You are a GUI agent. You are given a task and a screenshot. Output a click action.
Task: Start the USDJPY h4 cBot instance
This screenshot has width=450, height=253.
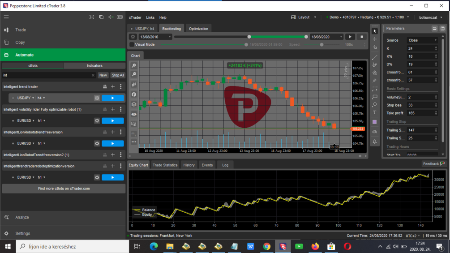(x=113, y=98)
